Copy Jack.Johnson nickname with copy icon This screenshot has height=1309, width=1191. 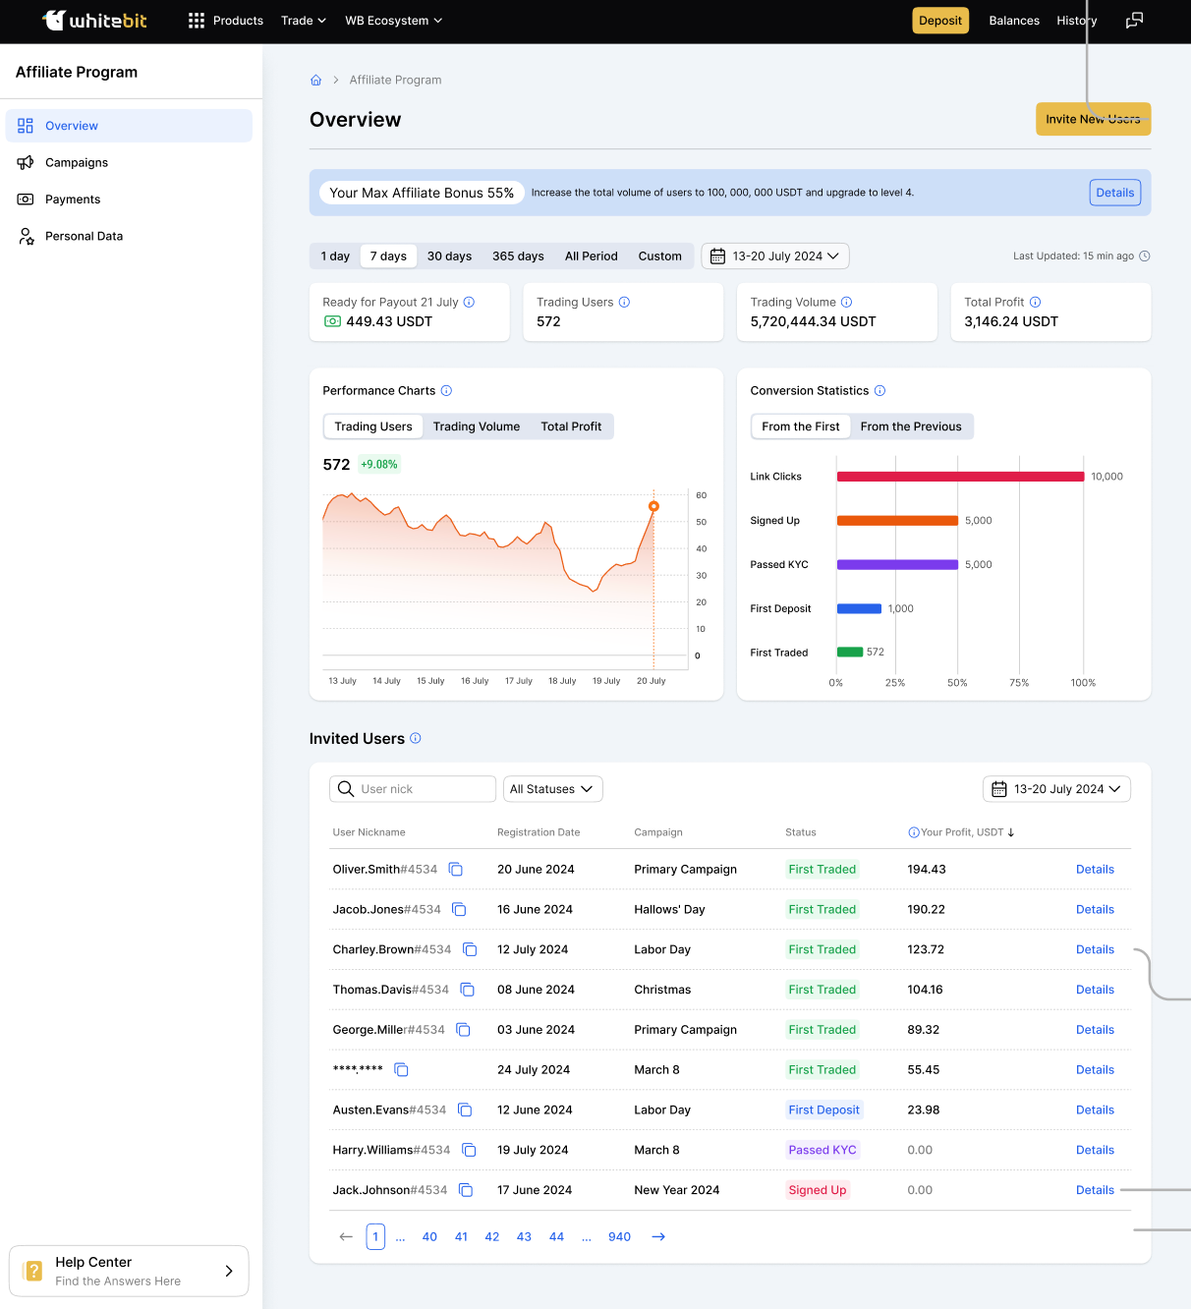[x=466, y=1190]
